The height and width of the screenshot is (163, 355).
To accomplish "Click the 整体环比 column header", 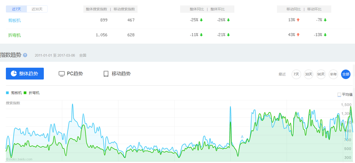I will click(218, 9).
